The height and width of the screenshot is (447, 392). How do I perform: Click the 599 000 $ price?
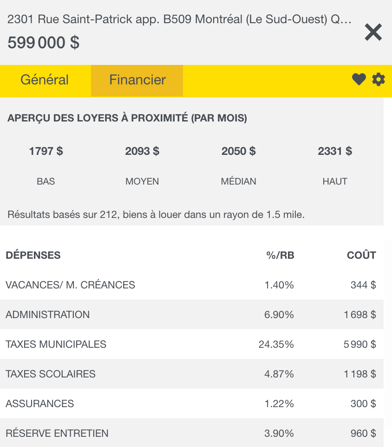pyautogui.click(x=44, y=43)
